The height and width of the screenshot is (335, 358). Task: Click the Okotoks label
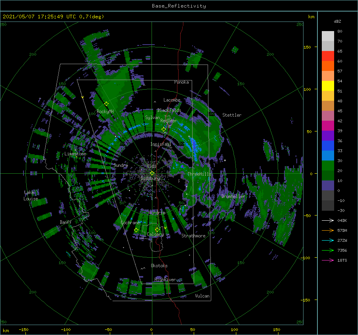(x=159, y=266)
